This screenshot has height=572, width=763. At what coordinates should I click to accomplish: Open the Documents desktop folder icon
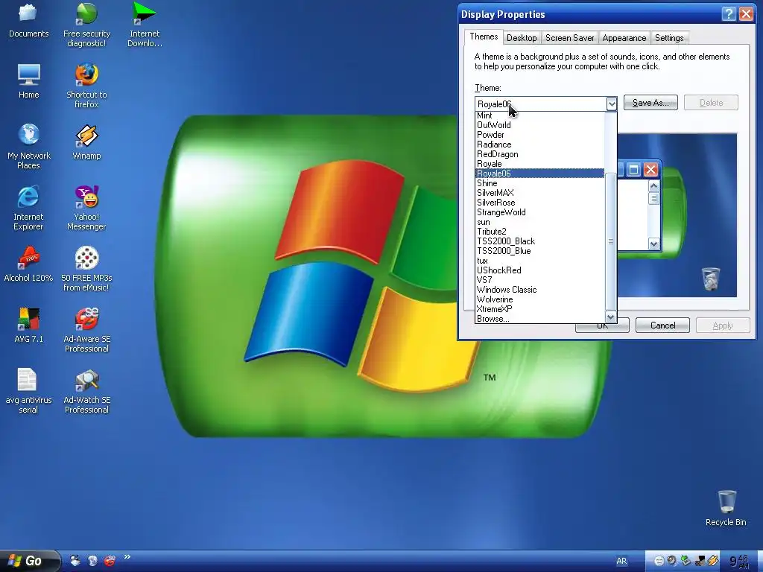coord(28,21)
